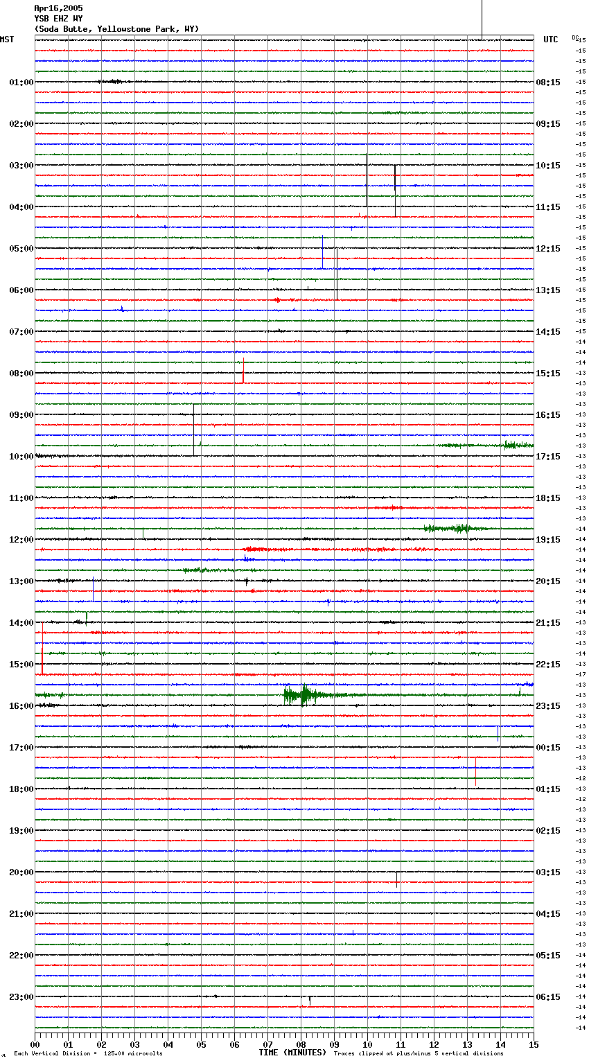Select the 04:00 MST row label
The image size is (589, 1063).
pos(21,207)
